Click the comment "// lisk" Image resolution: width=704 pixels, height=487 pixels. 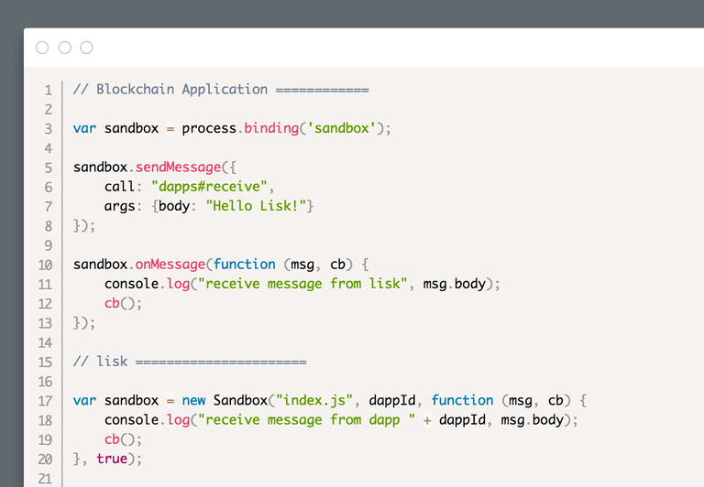click(x=100, y=362)
